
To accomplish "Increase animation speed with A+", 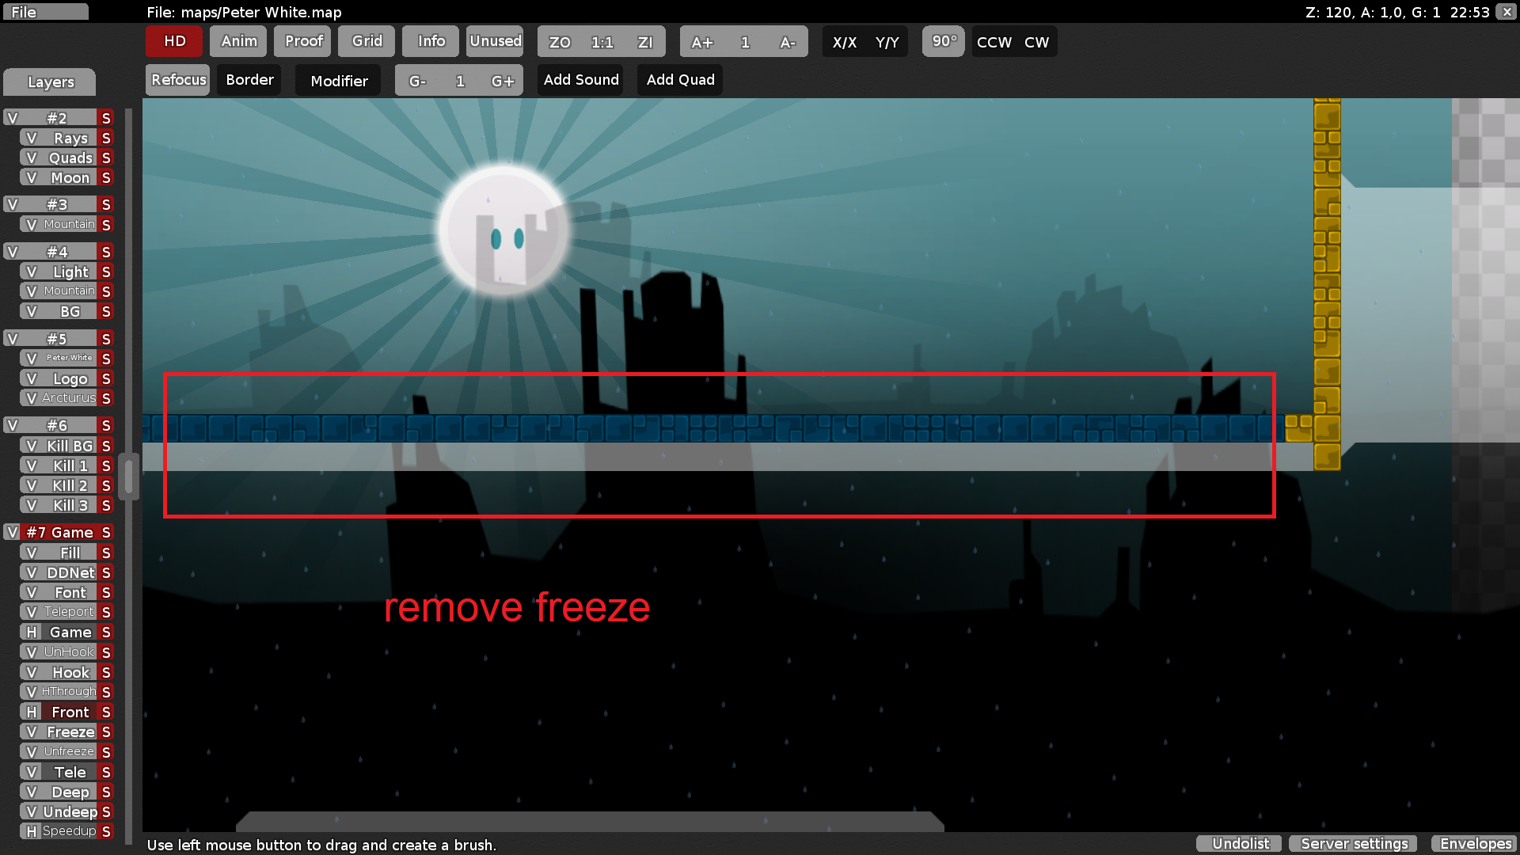I will click(x=701, y=42).
